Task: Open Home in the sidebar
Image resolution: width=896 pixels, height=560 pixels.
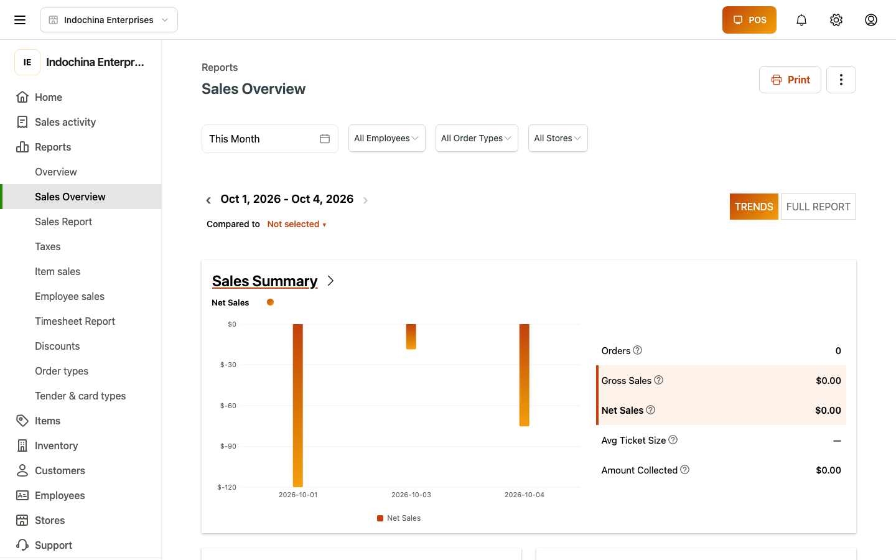Action: click(81, 97)
